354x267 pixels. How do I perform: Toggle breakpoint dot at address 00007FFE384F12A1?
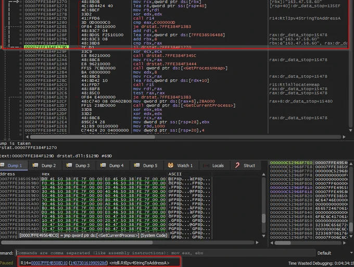tap(20, 56)
